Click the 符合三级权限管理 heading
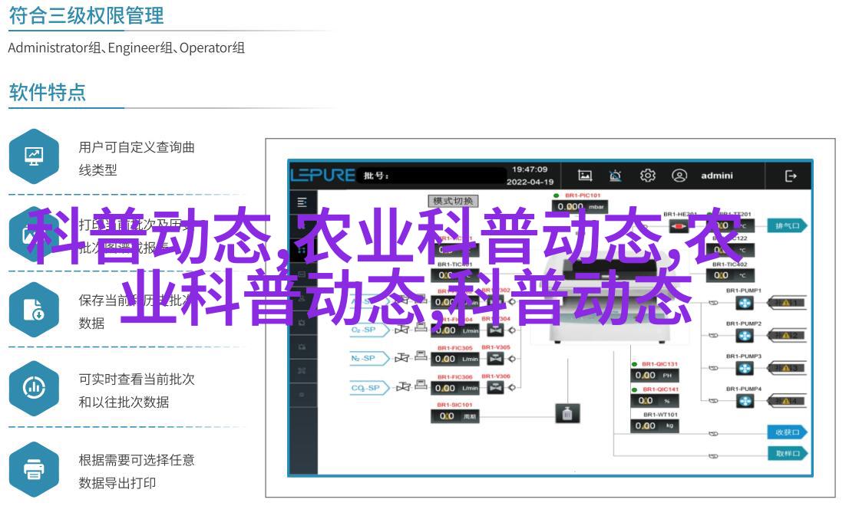This screenshot has width=849, height=519. click(86, 15)
